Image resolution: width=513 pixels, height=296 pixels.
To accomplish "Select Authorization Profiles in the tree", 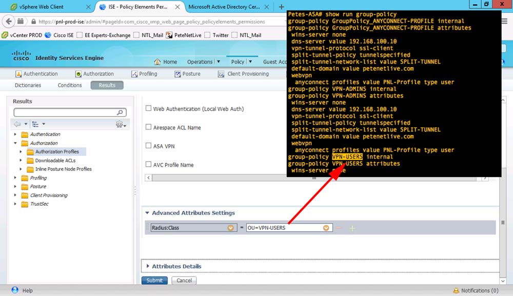I will click(x=57, y=152).
